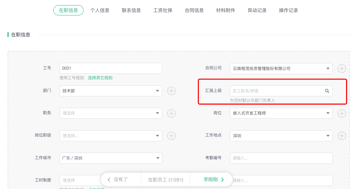Click the 工号 input field
The image size is (356, 189).
coord(111,68)
